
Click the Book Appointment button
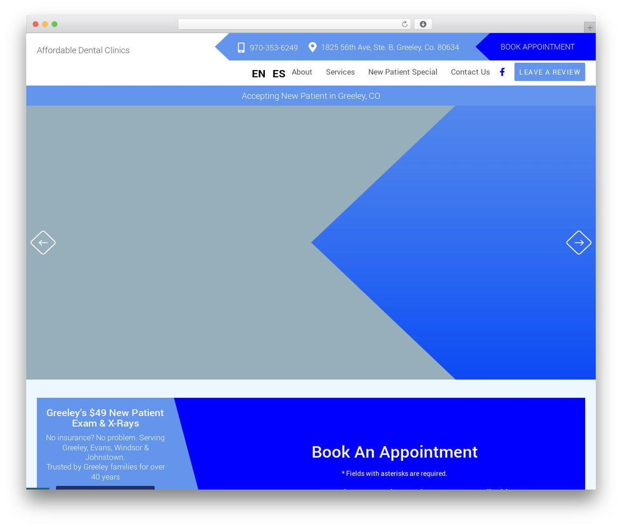tap(537, 47)
